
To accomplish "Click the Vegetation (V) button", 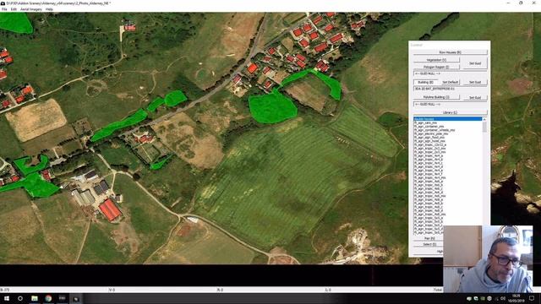I will click(x=436, y=60).
